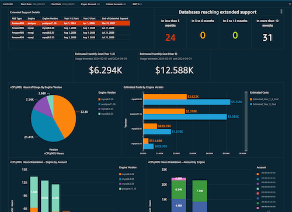Click the blue $5.245K bar for mysql8.0.28
Image resolution: width=292 pixels, height=212 pixels.
click(187, 102)
